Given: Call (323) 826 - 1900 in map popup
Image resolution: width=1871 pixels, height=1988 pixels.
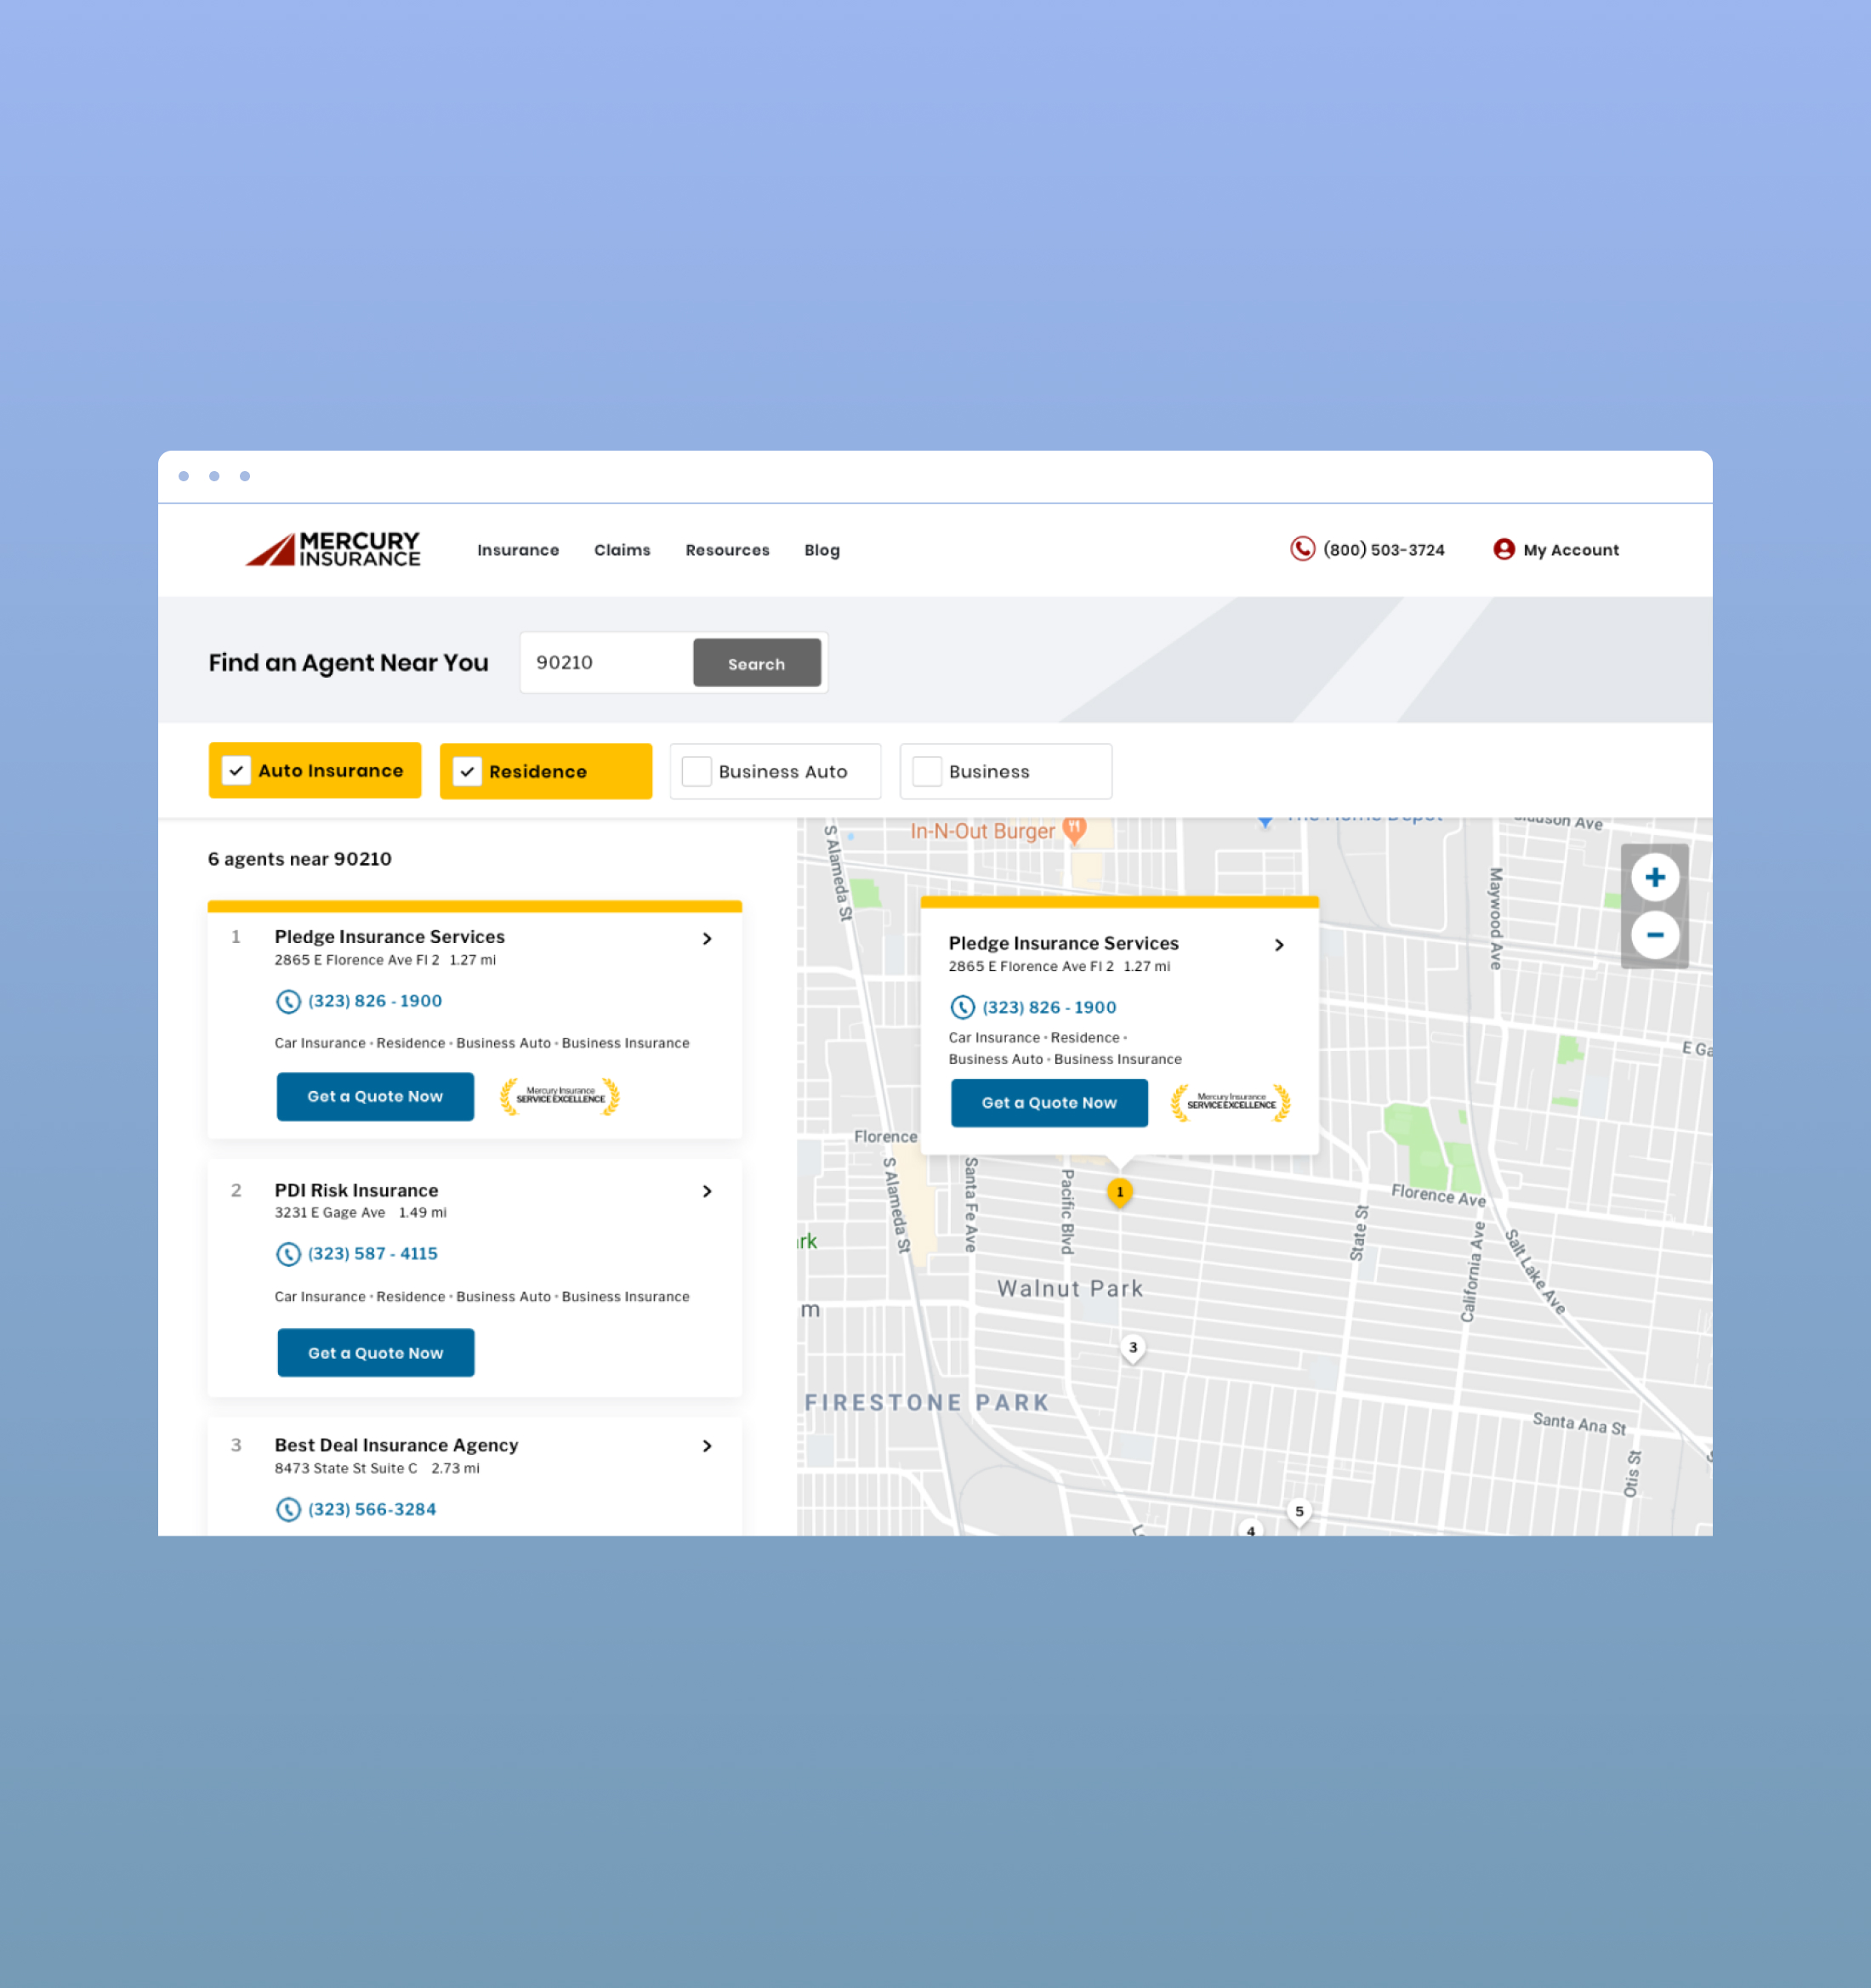Looking at the screenshot, I should (1049, 1007).
